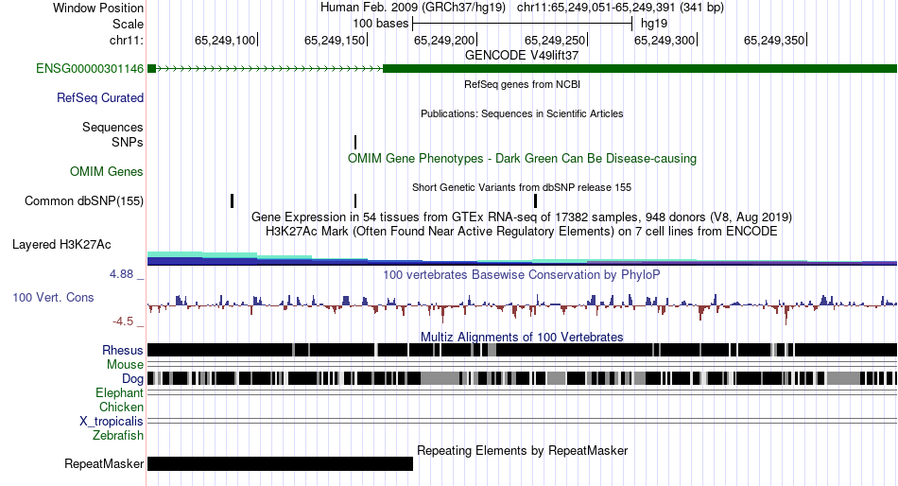Screen dimensions: 898x486
Task: Click Repeating Elements by RepeatMasker title
Action: [522, 450]
